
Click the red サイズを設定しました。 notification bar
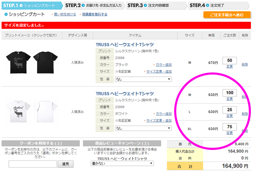click(x=126, y=25)
